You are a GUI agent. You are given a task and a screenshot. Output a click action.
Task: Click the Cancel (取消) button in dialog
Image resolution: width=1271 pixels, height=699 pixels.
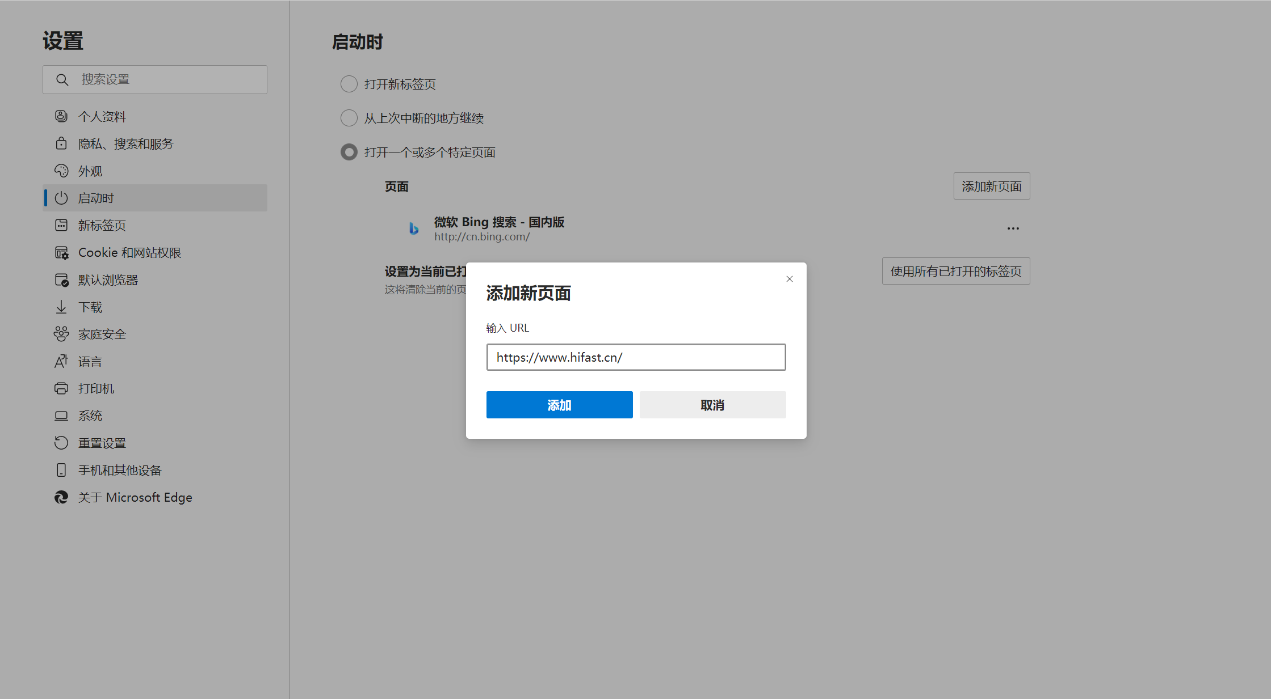(x=712, y=405)
